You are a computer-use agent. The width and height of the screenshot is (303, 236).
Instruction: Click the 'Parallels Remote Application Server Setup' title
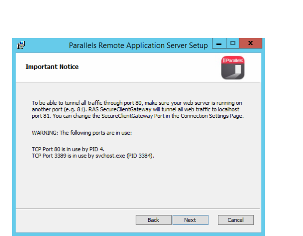138,45
